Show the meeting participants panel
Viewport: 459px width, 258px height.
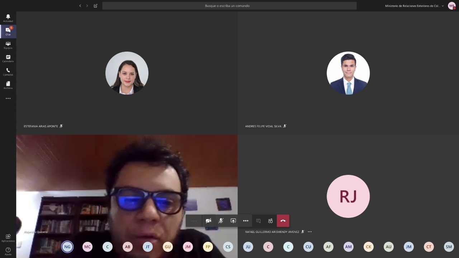[x=270, y=221]
